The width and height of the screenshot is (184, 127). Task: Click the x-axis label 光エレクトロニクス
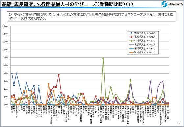69,113
